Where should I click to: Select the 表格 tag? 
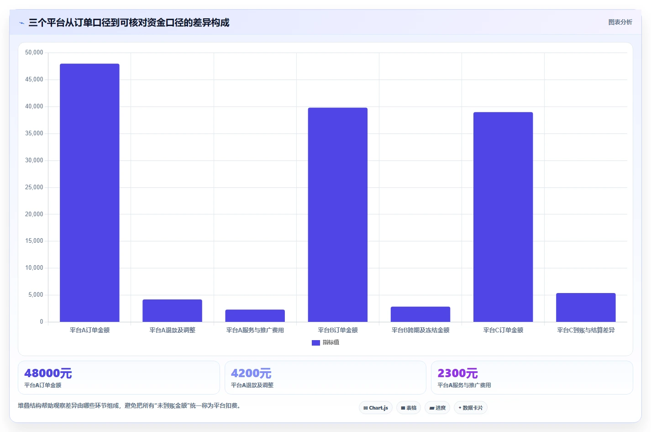pyautogui.click(x=409, y=408)
